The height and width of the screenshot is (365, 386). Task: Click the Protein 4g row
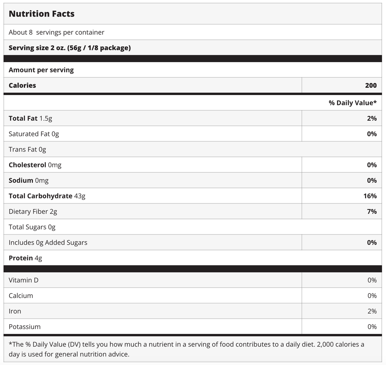(x=193, y=258)
